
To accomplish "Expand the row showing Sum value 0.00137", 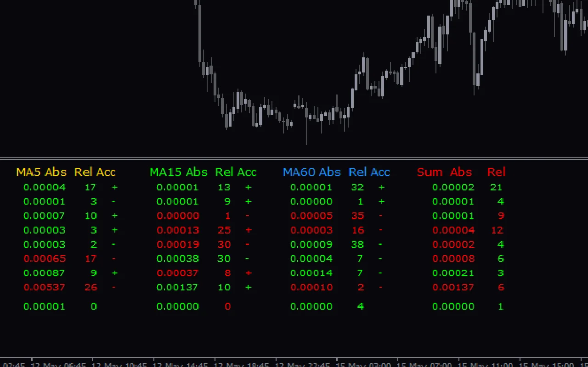I will [453, 287].
